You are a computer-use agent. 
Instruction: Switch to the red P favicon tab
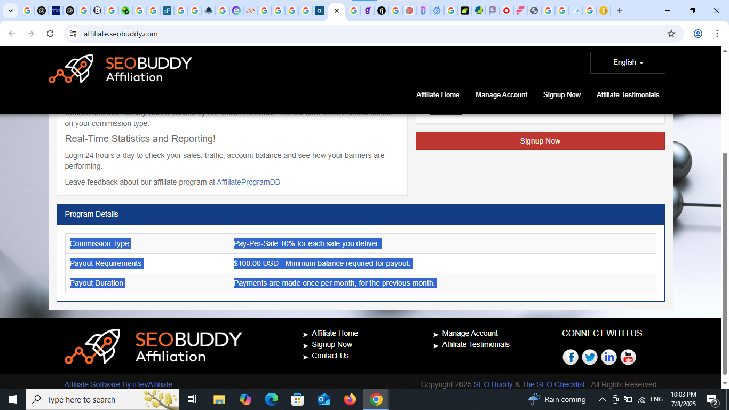[x=493, y=11]
